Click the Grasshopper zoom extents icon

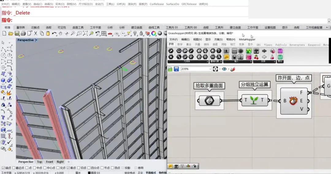tap(215, 69)
